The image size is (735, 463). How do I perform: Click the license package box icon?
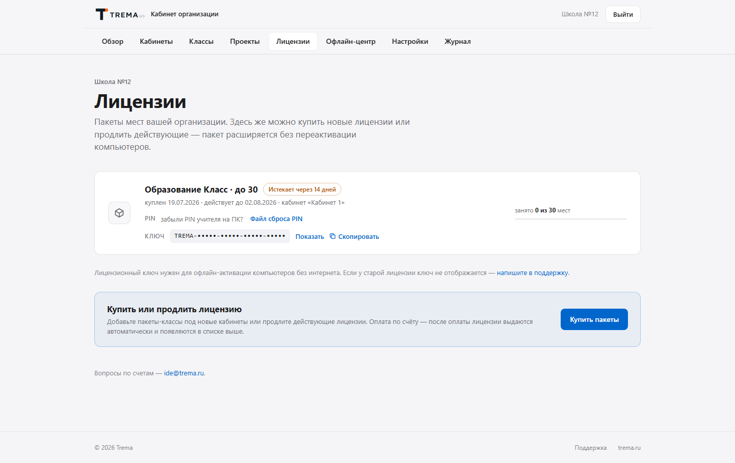pos(119,213)
